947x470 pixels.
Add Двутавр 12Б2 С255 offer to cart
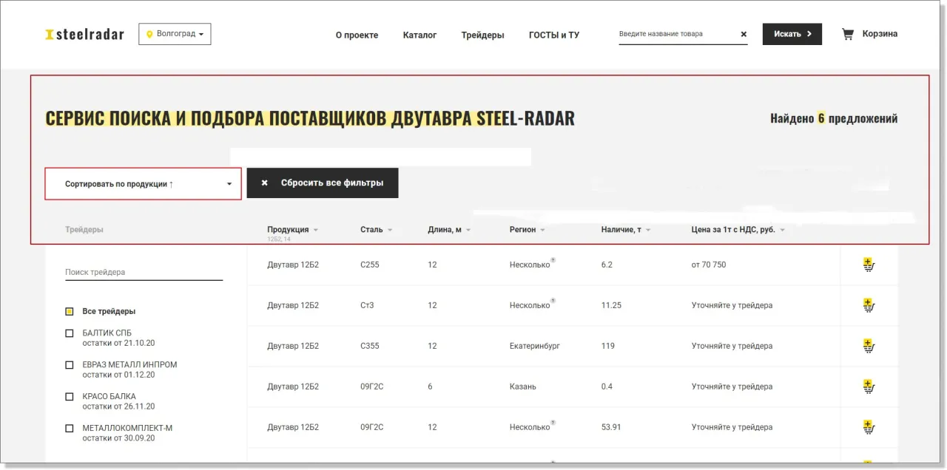pos(869,264)
